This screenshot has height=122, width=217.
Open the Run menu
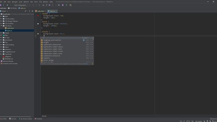tap(32, 2)
